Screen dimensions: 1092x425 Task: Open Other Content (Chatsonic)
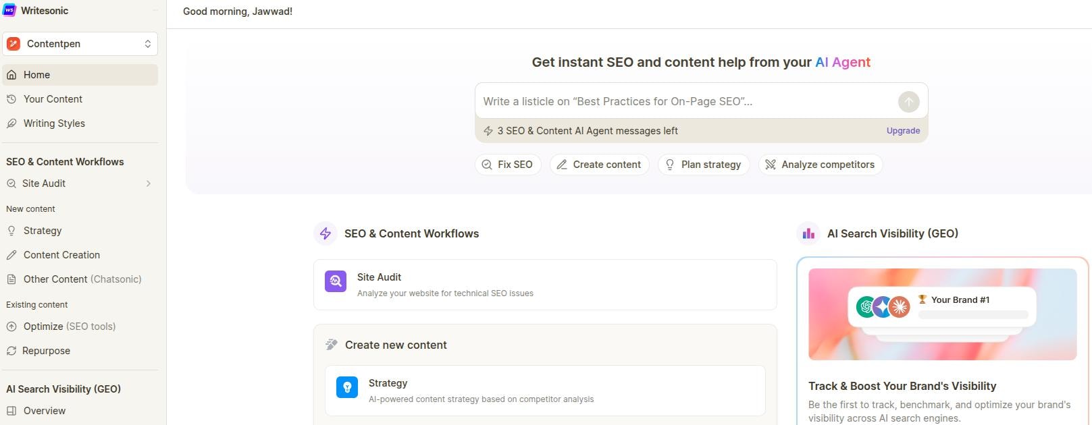coord(82,279)
